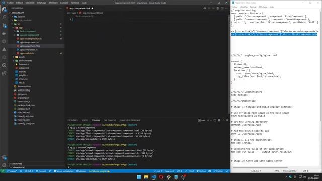Kill the terminal with trash icon
This screenshot has height=181, width=322.
point(219,120)
